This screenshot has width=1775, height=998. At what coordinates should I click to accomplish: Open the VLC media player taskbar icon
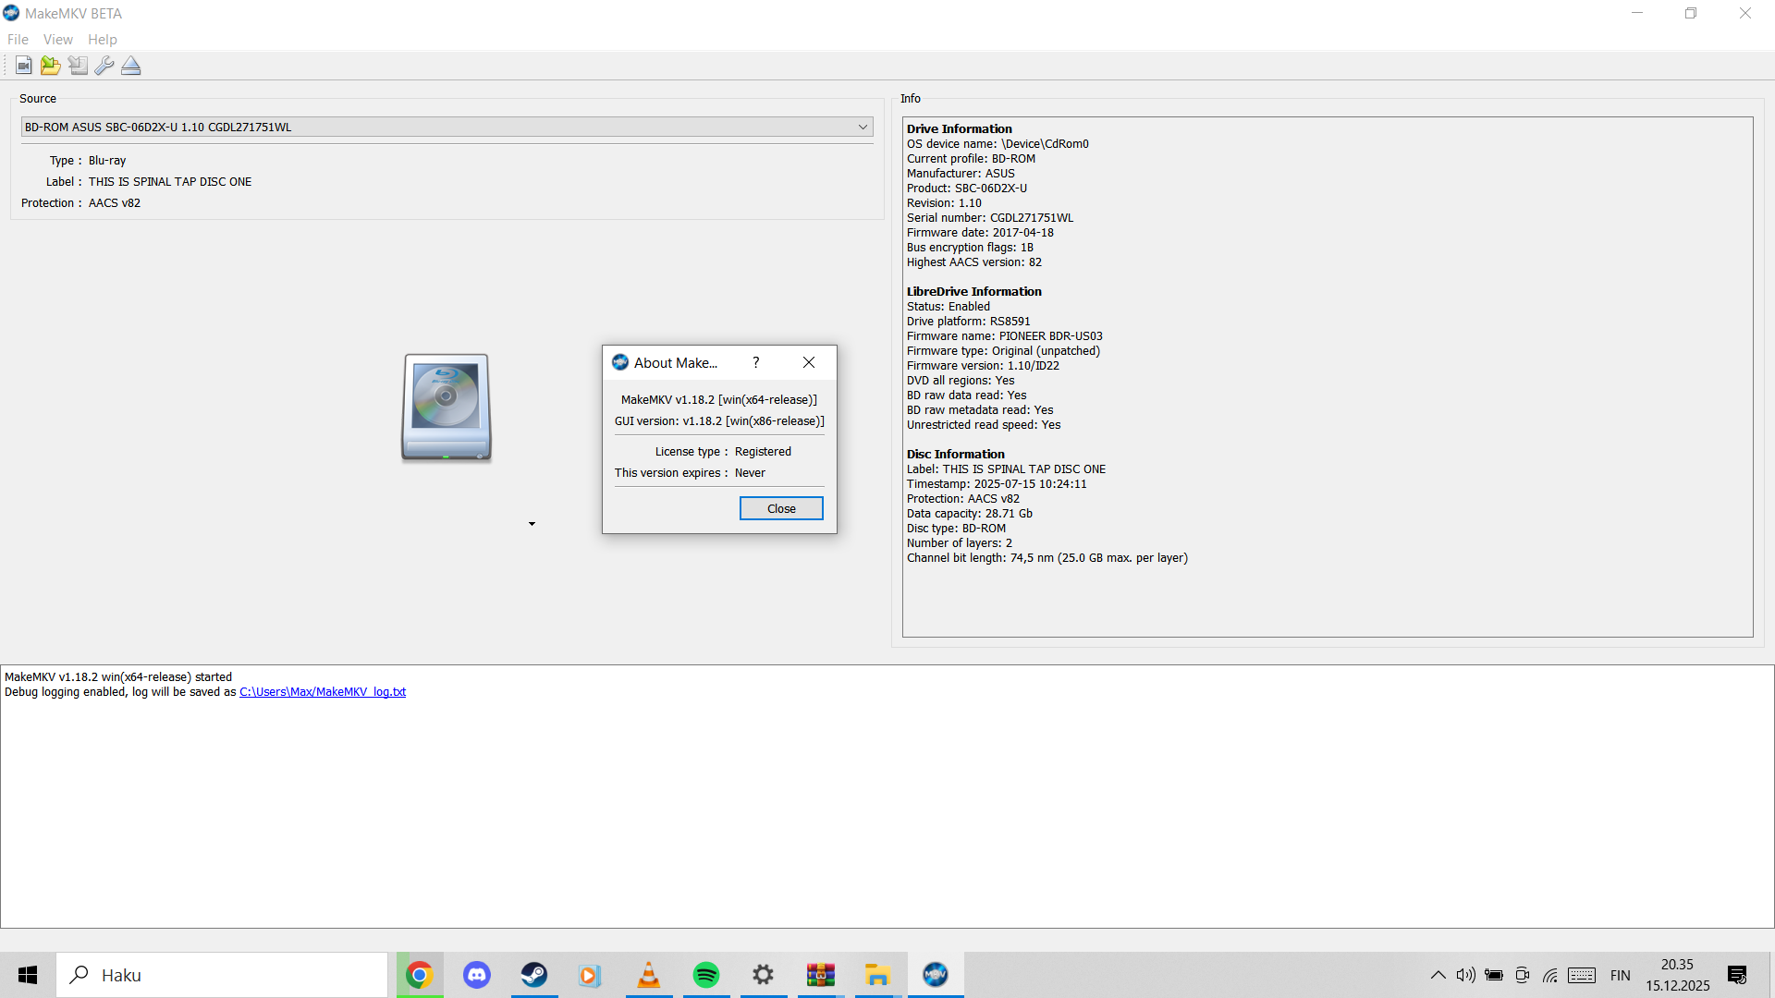point(649,975)
